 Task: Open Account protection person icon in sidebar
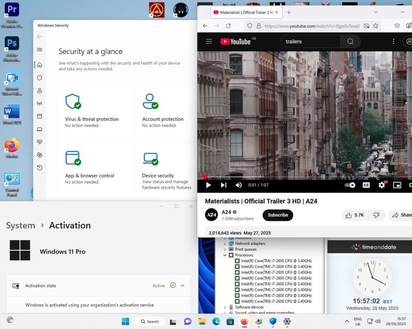pos(40,91)
